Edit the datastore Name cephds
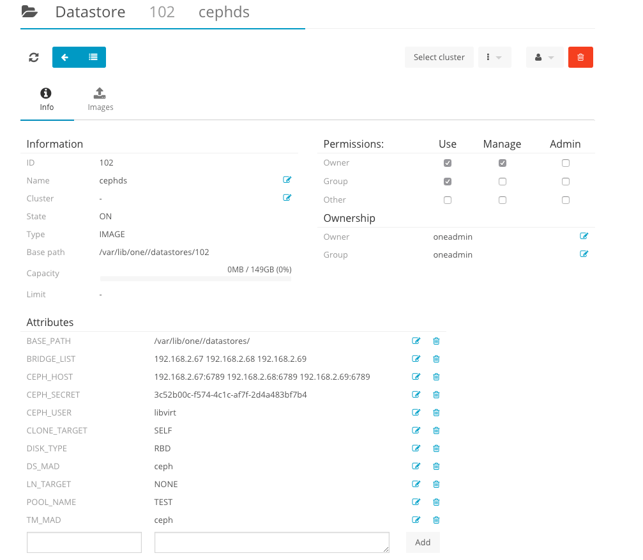The width and height of the screenshot is (643, 560). coord(287,180)
